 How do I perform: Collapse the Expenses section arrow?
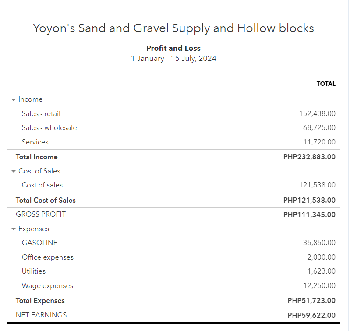[14, 229]
